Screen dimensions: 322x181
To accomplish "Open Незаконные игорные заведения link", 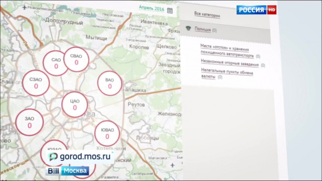I will click(229, 62).
